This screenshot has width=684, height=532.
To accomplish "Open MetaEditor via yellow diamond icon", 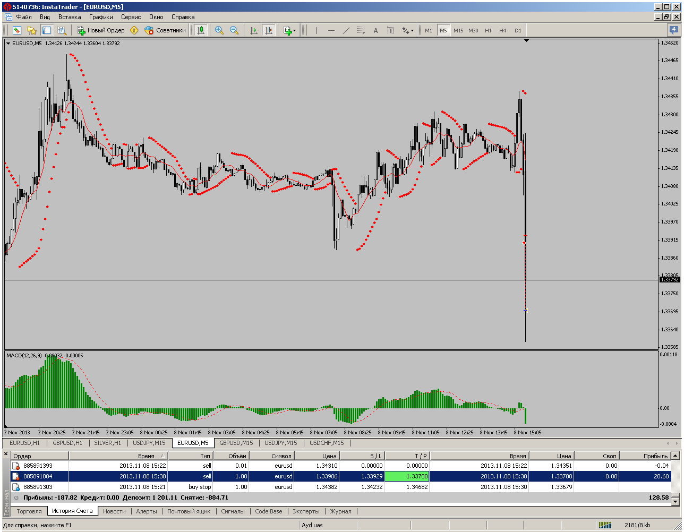I will coord(134,30).
